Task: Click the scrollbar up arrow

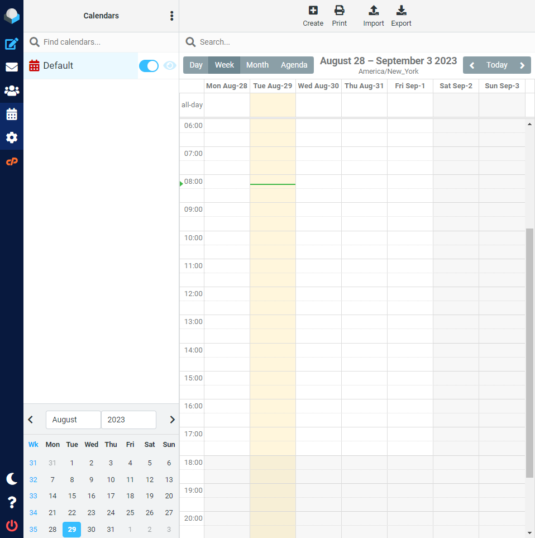Action: [x=529, y=124]
